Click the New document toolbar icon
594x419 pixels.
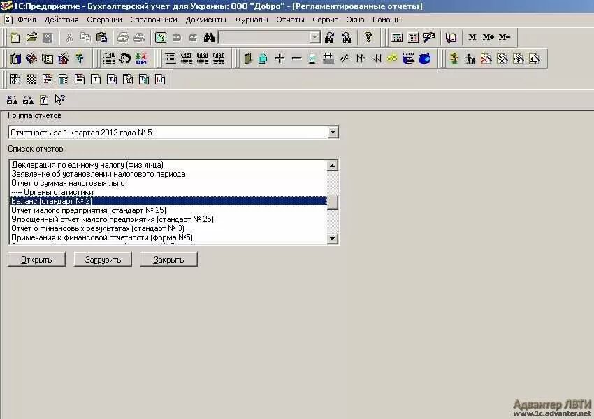[x=15, y=37]
